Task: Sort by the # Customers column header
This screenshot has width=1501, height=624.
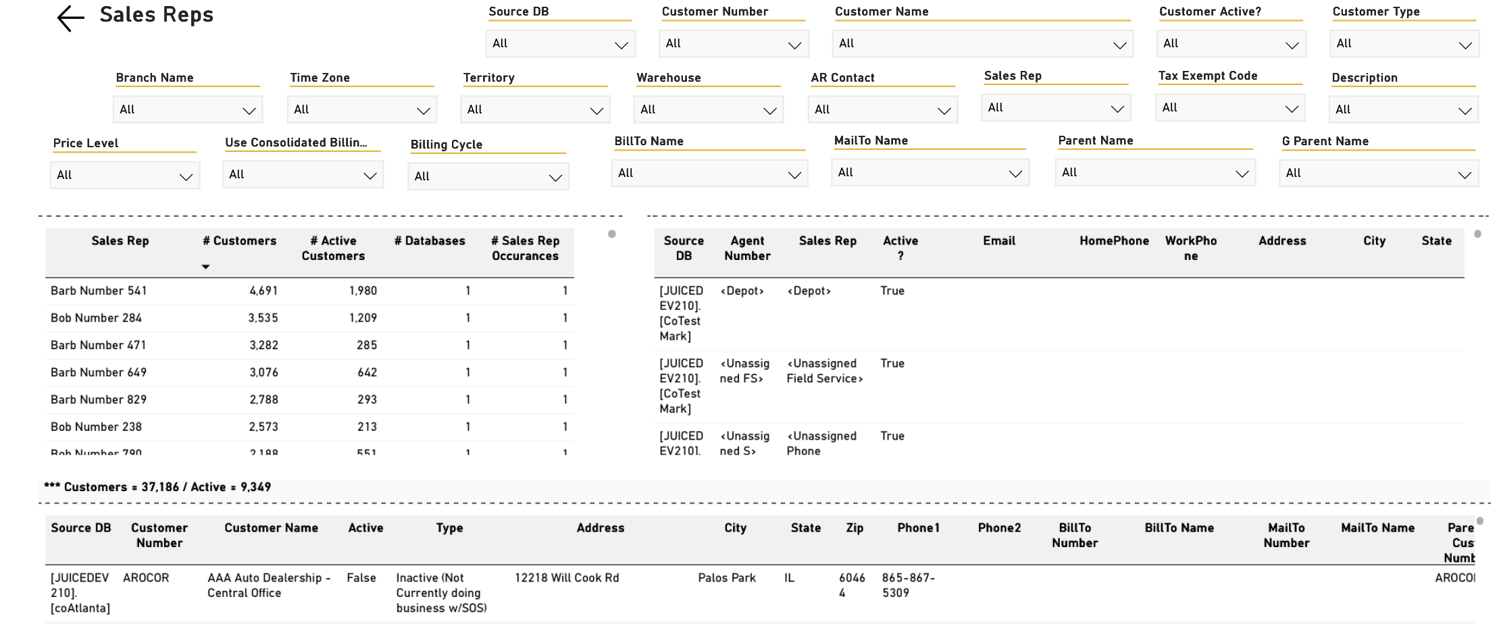Action: pos(240,241)
